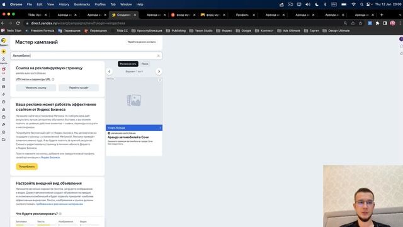Open Chrome three-dot menu
Image resolution: width=403 pixels, height=227 pixels.
tap(400, 23)
